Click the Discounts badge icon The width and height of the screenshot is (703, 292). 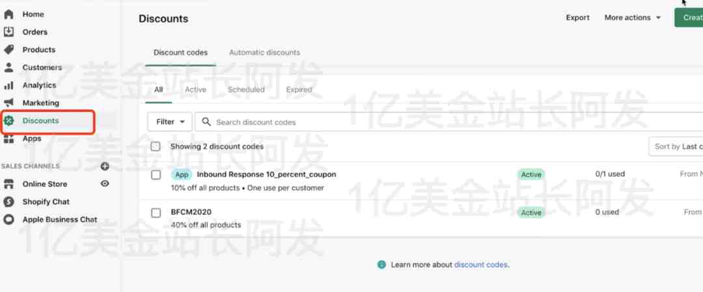(8, 120)
